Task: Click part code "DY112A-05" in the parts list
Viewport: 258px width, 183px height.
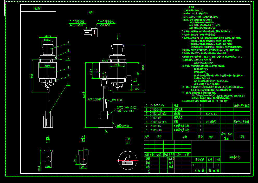Action: pos(156,130)
